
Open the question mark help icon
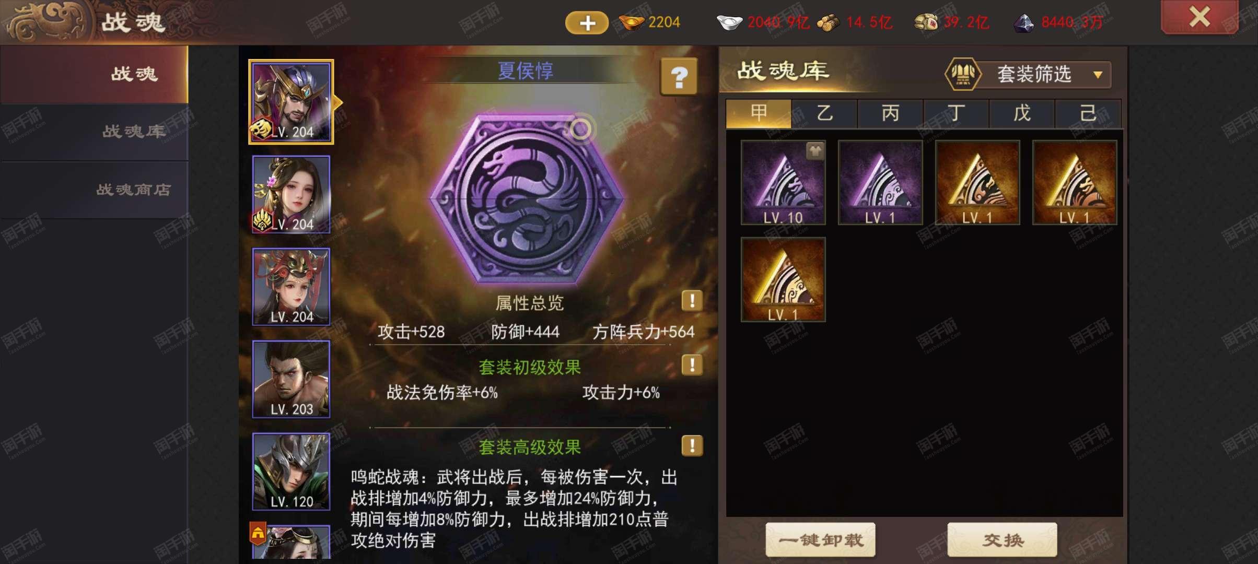coord(679,77)
